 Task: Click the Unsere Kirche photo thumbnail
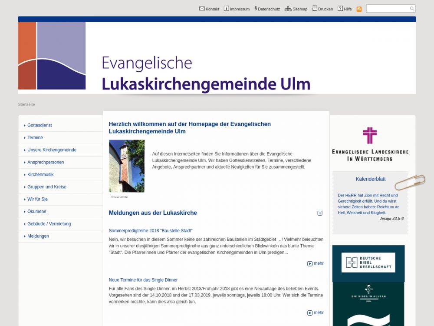[127, 166]
